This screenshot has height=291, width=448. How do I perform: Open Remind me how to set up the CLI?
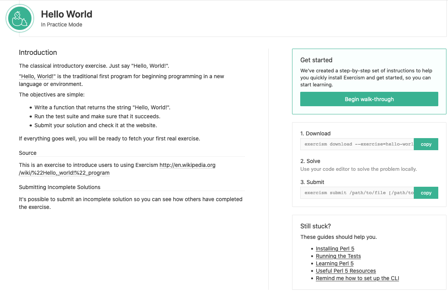point(357,279)
